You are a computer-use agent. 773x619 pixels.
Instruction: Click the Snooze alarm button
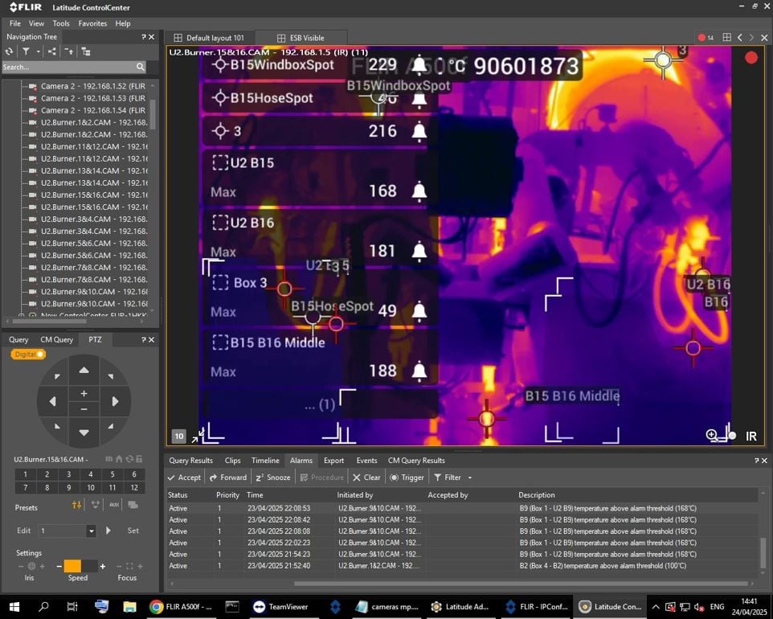coord(272,478)
